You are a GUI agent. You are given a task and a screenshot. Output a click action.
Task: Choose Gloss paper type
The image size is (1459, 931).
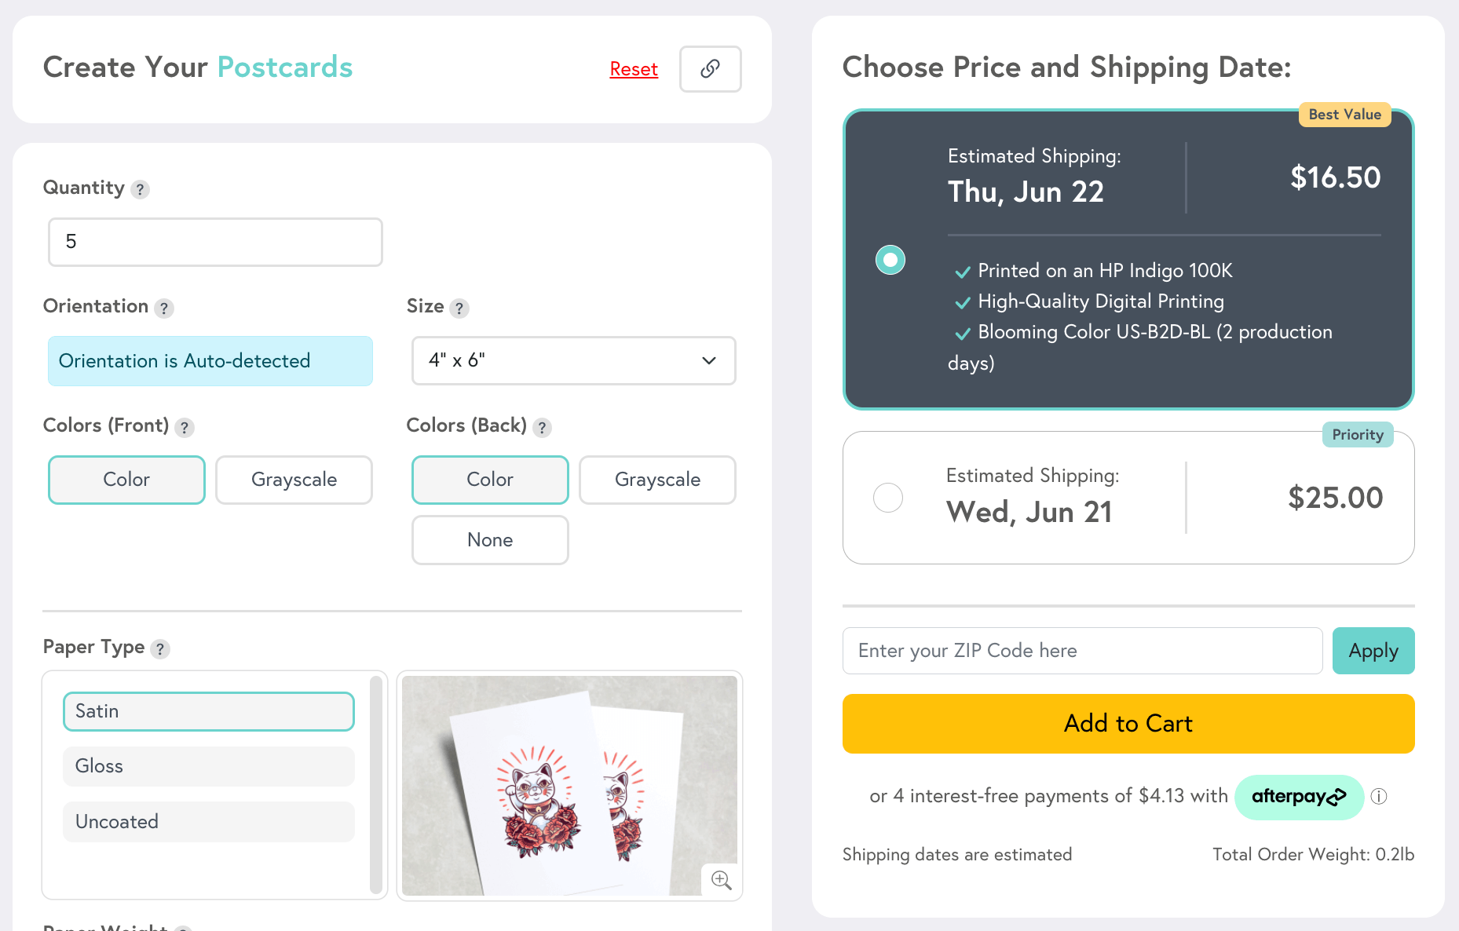[x=208, y=766]
